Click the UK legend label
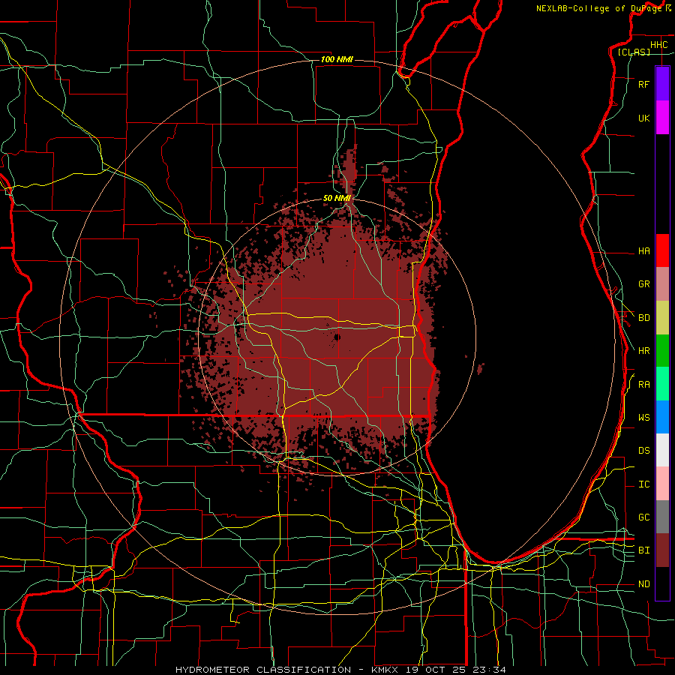Screen dimensions: 675x675 [x=643, y=118]
